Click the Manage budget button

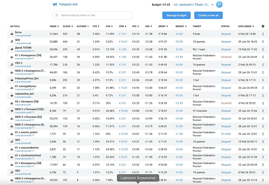tap(176, 15)
